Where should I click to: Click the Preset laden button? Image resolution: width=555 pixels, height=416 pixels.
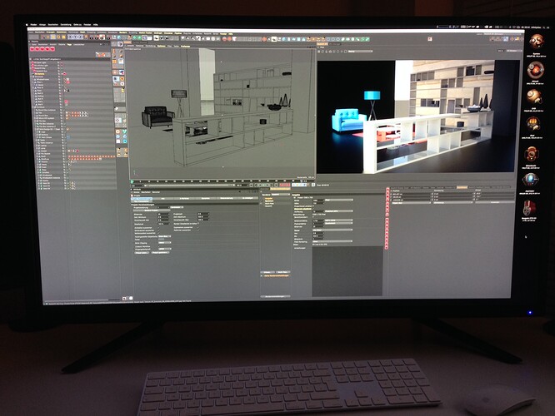pyautogui.click(x=142, y=253)
